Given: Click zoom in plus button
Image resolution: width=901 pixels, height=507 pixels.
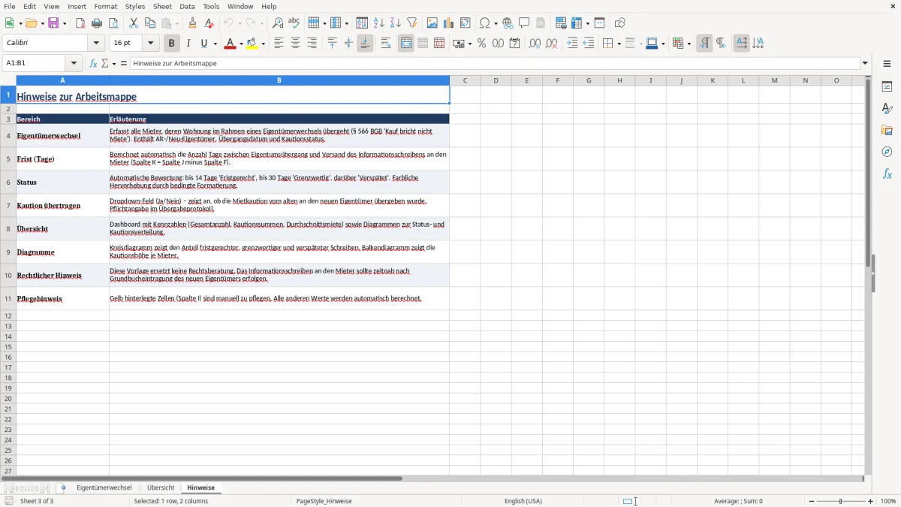Looking at the screenshot, I should 871,501.
